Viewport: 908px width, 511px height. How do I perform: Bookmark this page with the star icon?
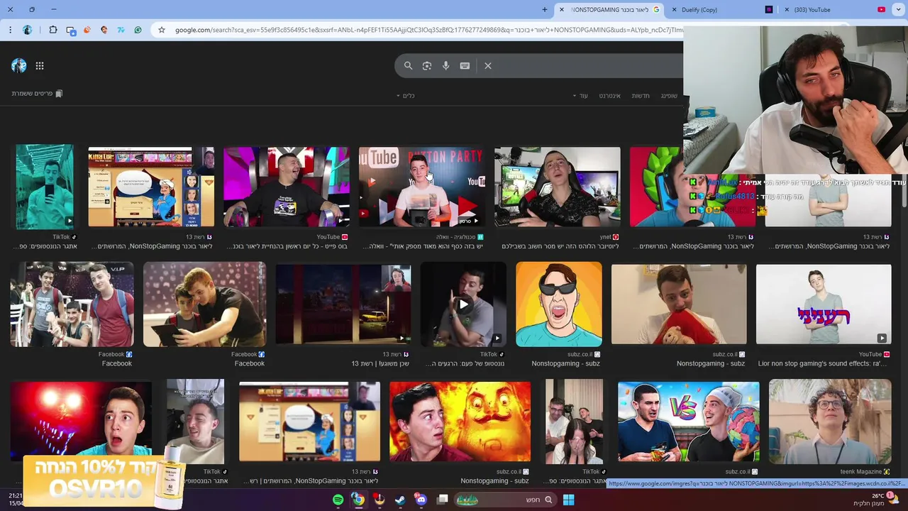tap(162, 30)
